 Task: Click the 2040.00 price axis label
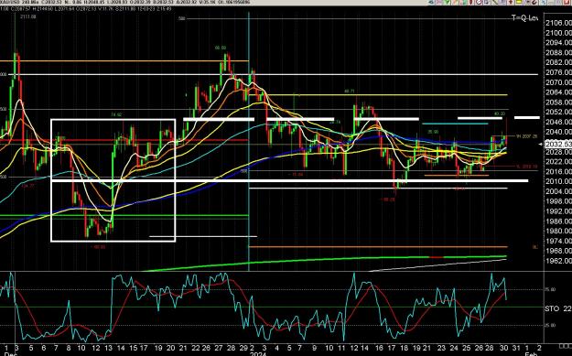click(558, 132)
